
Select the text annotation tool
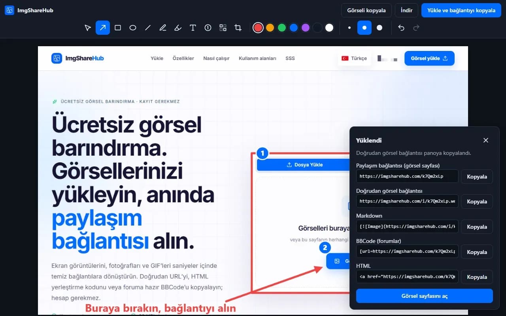point(193,28)
